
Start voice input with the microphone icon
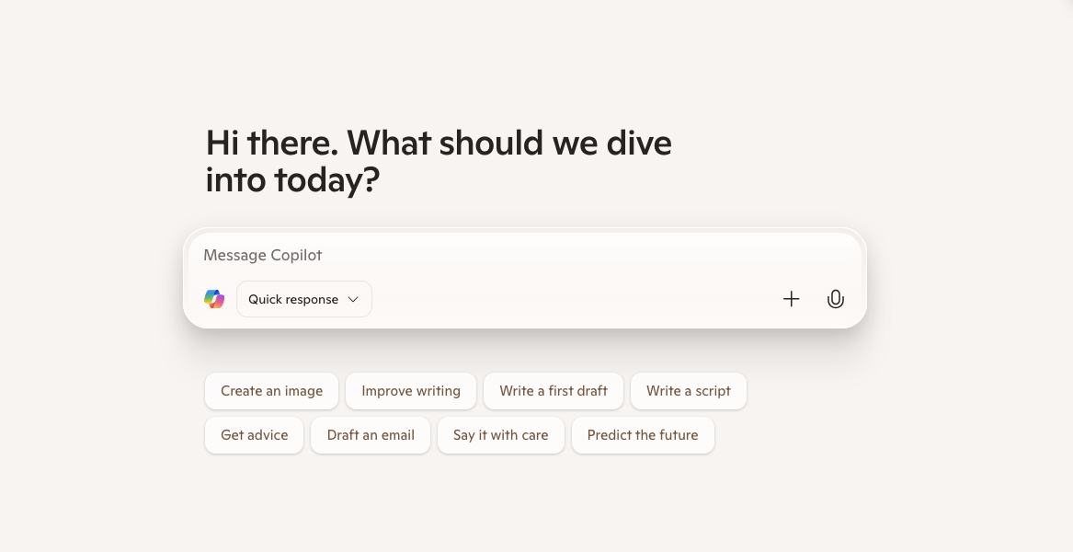(x=836, y=299)
